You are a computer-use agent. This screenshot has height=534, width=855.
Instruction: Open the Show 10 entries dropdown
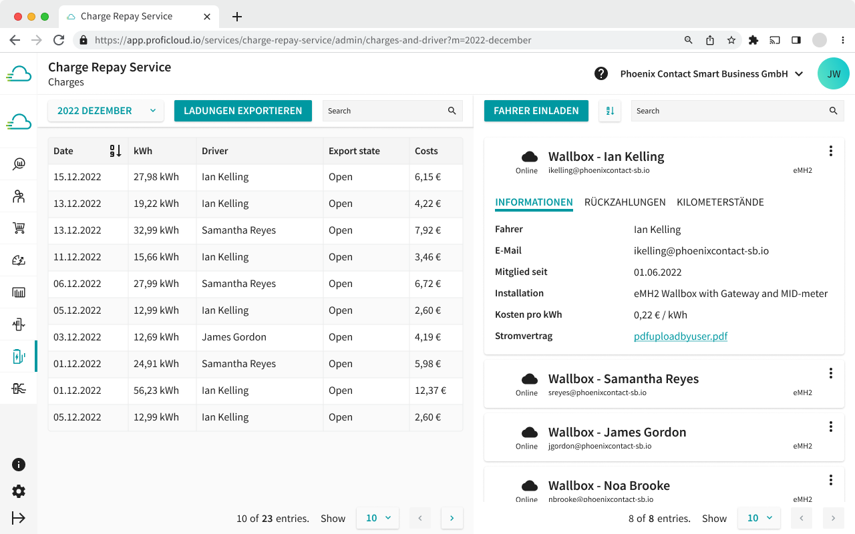(377, 518)
